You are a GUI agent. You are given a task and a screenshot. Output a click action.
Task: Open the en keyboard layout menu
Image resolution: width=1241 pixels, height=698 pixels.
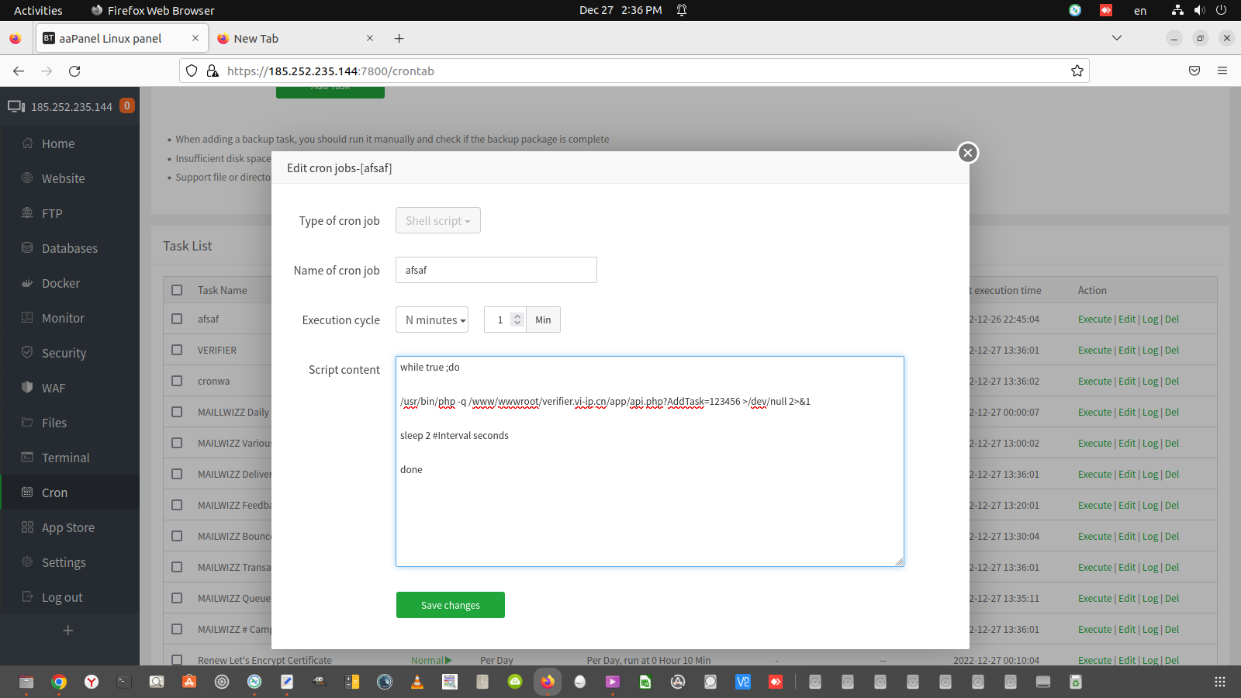pyautogui.click(x=1140, y=10)
